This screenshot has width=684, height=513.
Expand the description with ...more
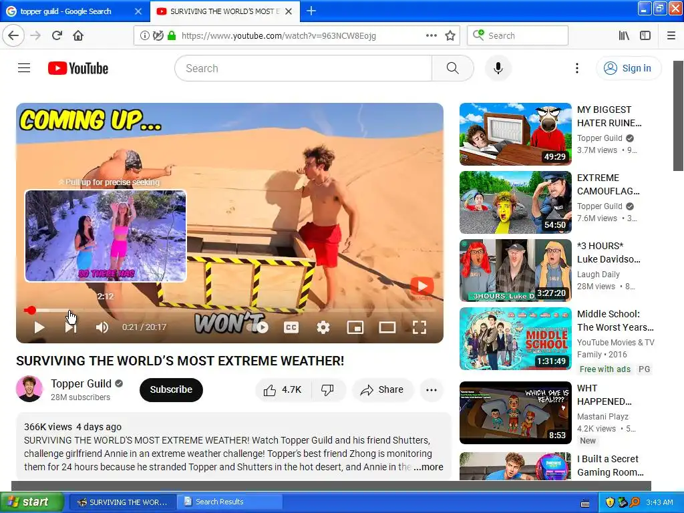428,467
